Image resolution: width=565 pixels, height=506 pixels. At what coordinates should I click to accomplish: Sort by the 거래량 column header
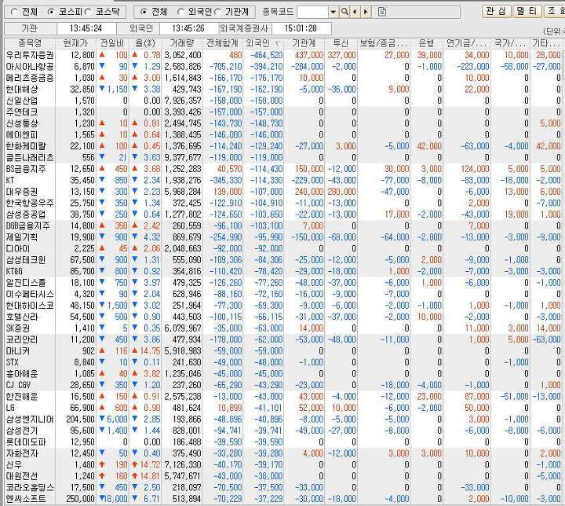click(x=182, y=43)
